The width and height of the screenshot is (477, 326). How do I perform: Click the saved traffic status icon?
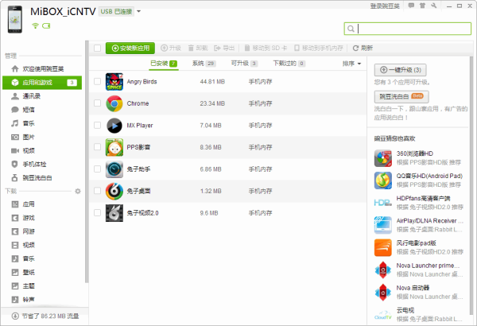click(15, 316)
